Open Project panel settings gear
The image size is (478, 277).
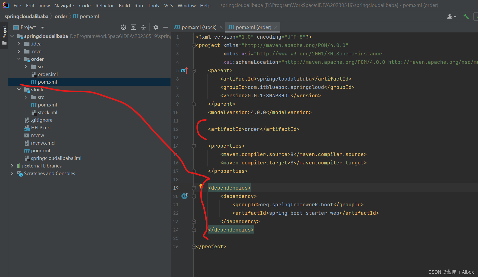[x=156, y=27]
